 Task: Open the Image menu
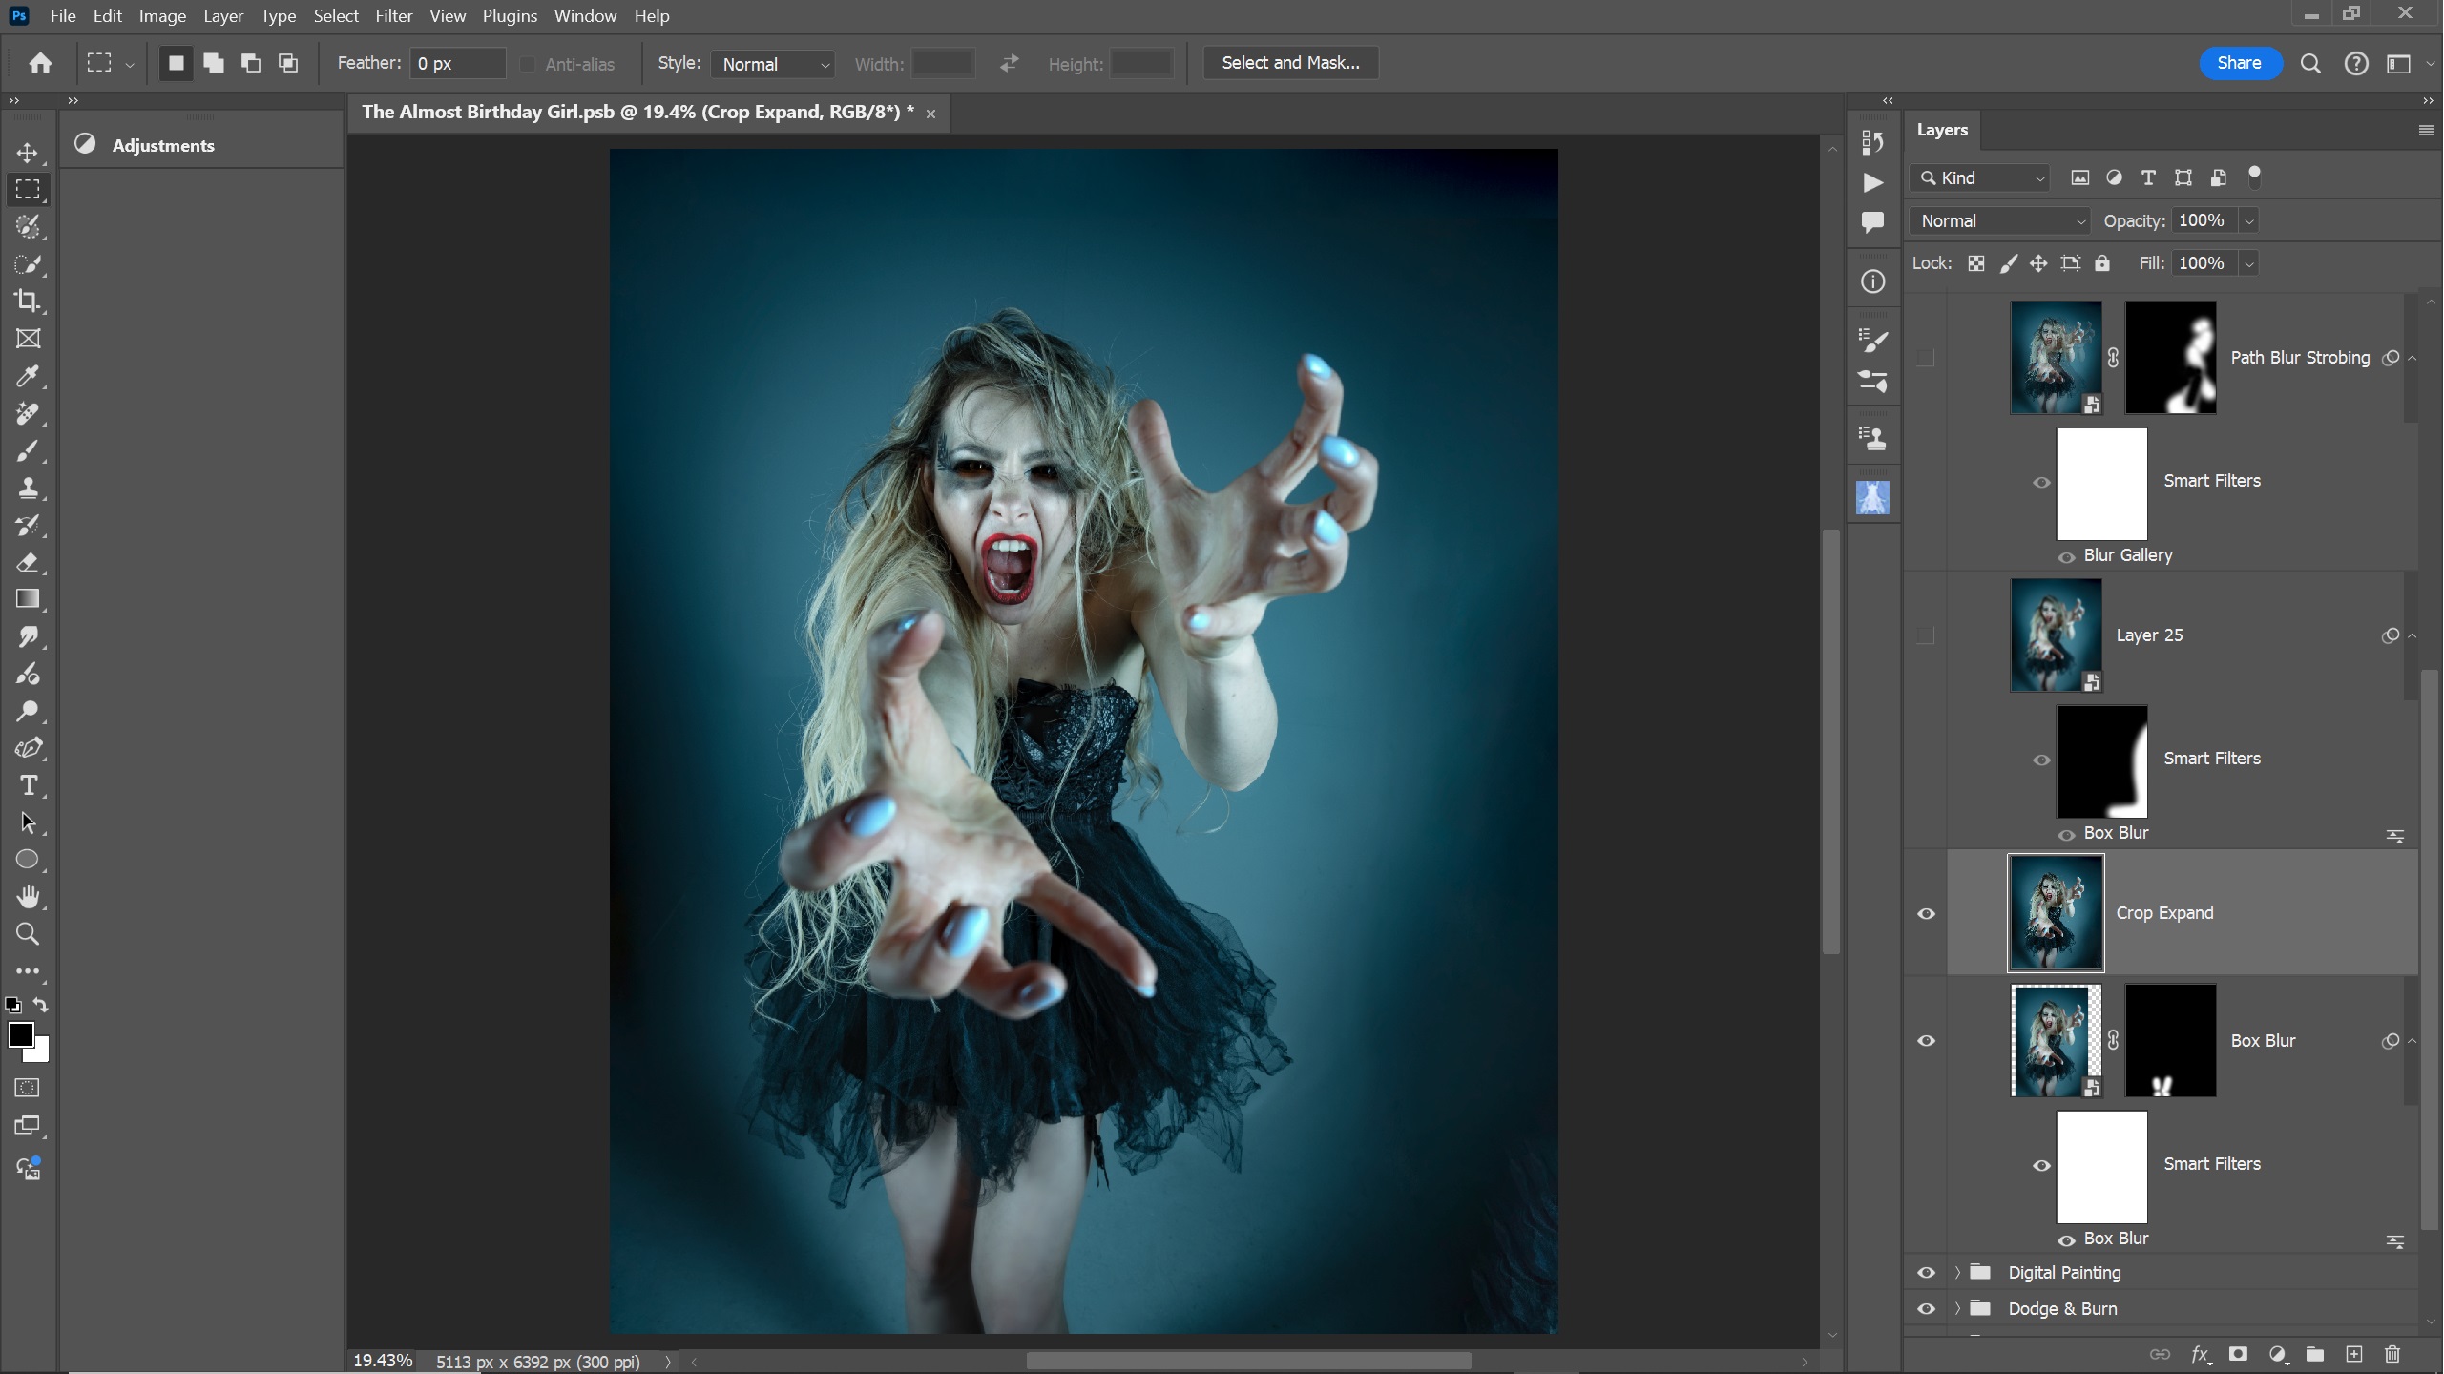[x=162, y=16]
